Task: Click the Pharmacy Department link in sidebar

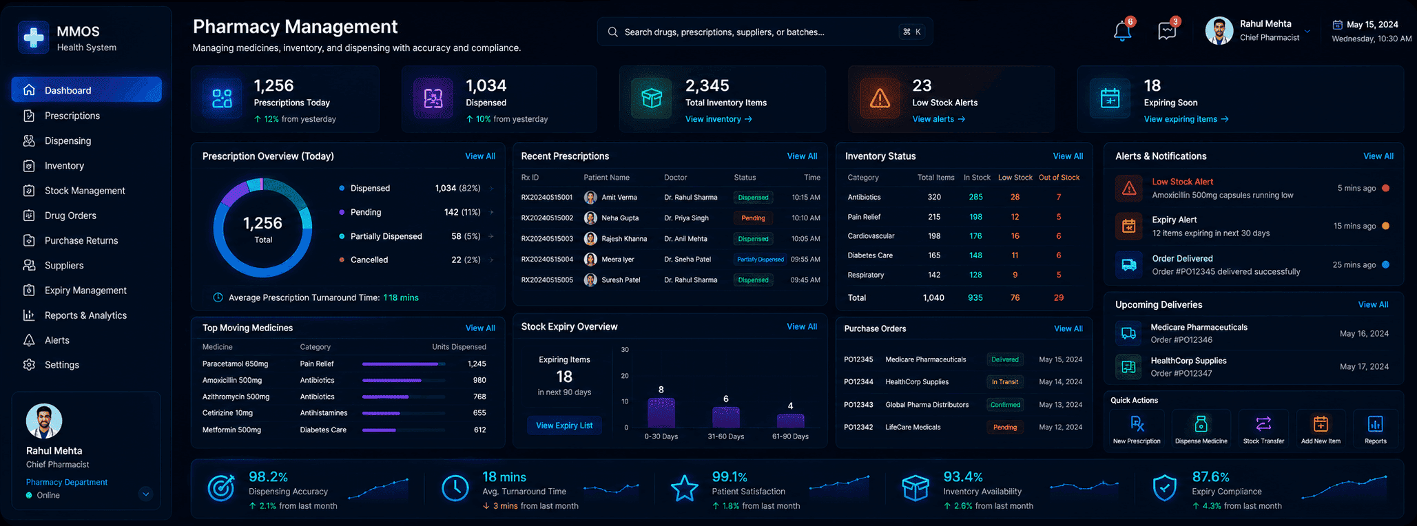Action: pyautogui.click(x=67, y=482)
